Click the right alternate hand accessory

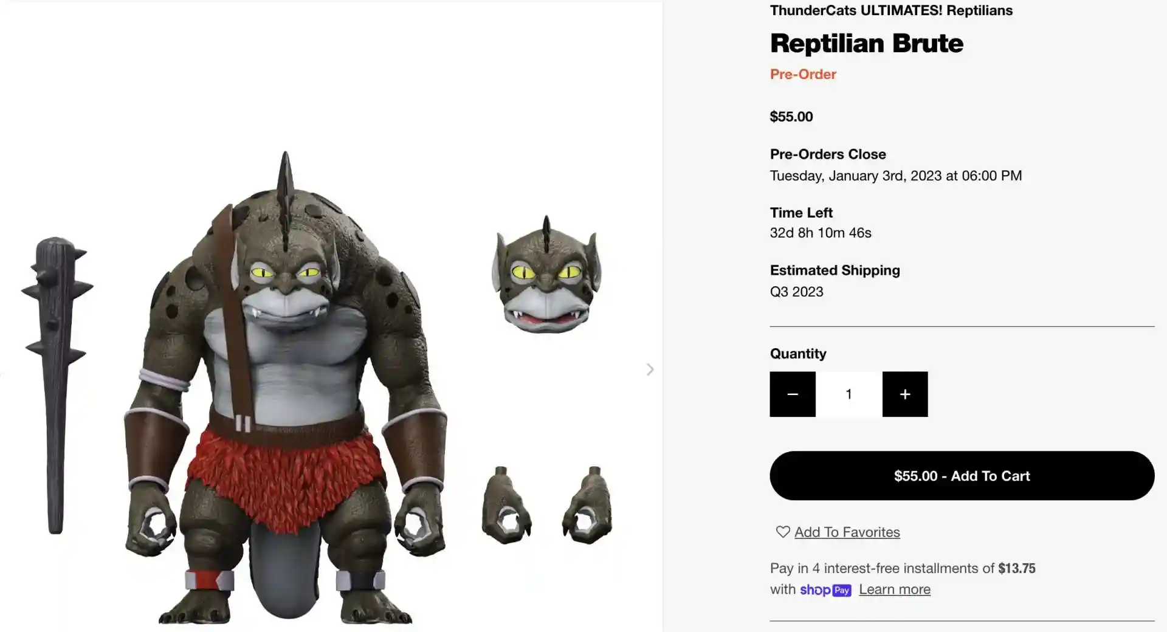tap(587, 506)
